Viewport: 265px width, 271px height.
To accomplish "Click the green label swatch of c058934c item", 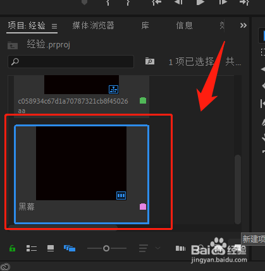I will 143,100.
